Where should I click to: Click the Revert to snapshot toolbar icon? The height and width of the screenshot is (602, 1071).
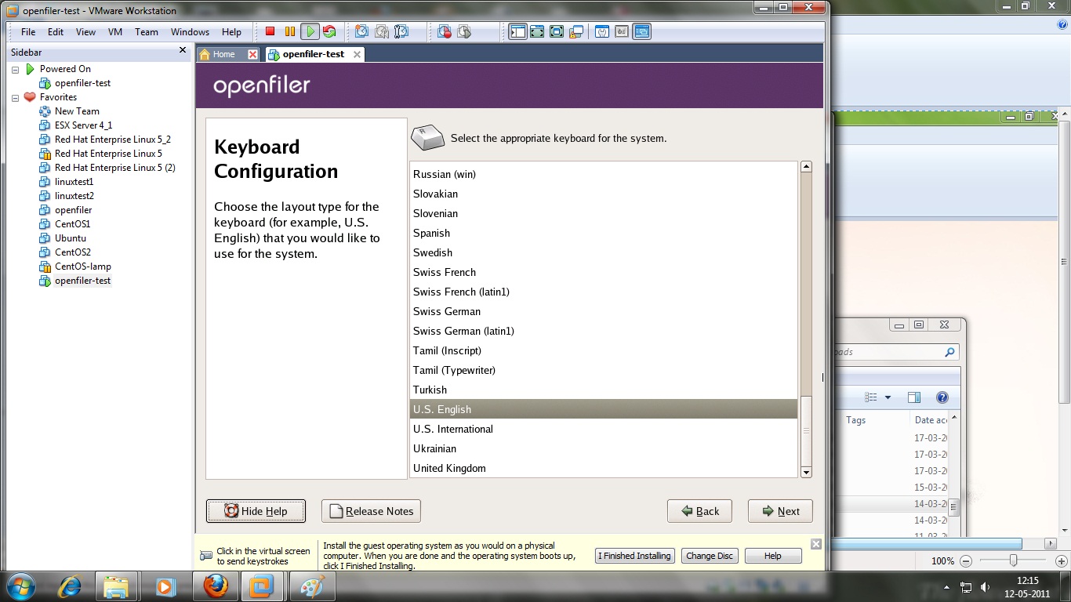pyautogui.click(x=382, y=31)
